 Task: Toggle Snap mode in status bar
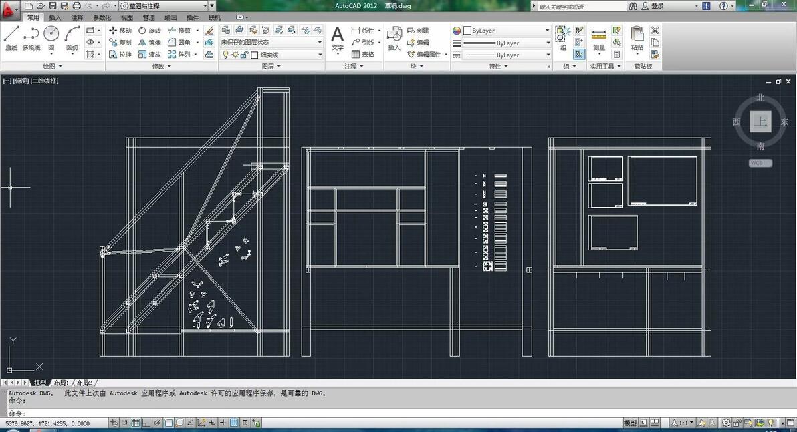(x=124, y=423)
